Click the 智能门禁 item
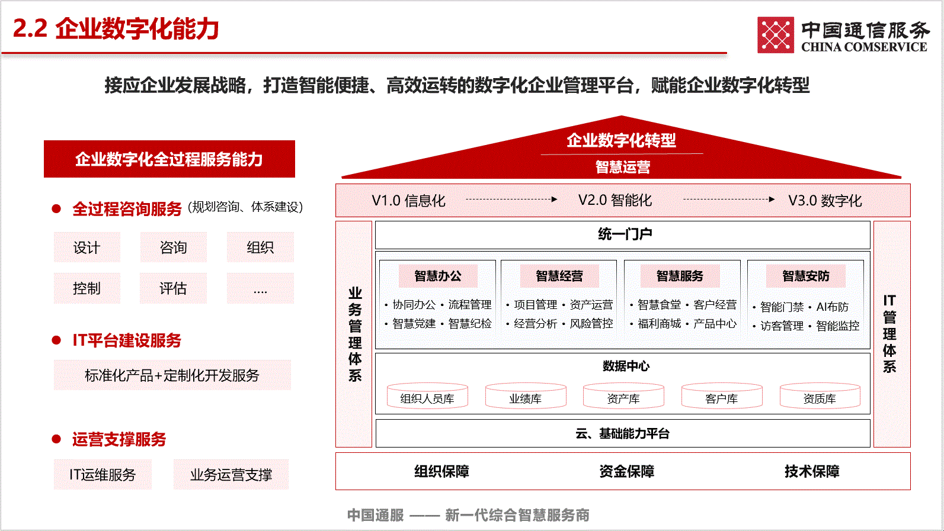This screenshot has width=944, height=531. click(x=782, y=307)
